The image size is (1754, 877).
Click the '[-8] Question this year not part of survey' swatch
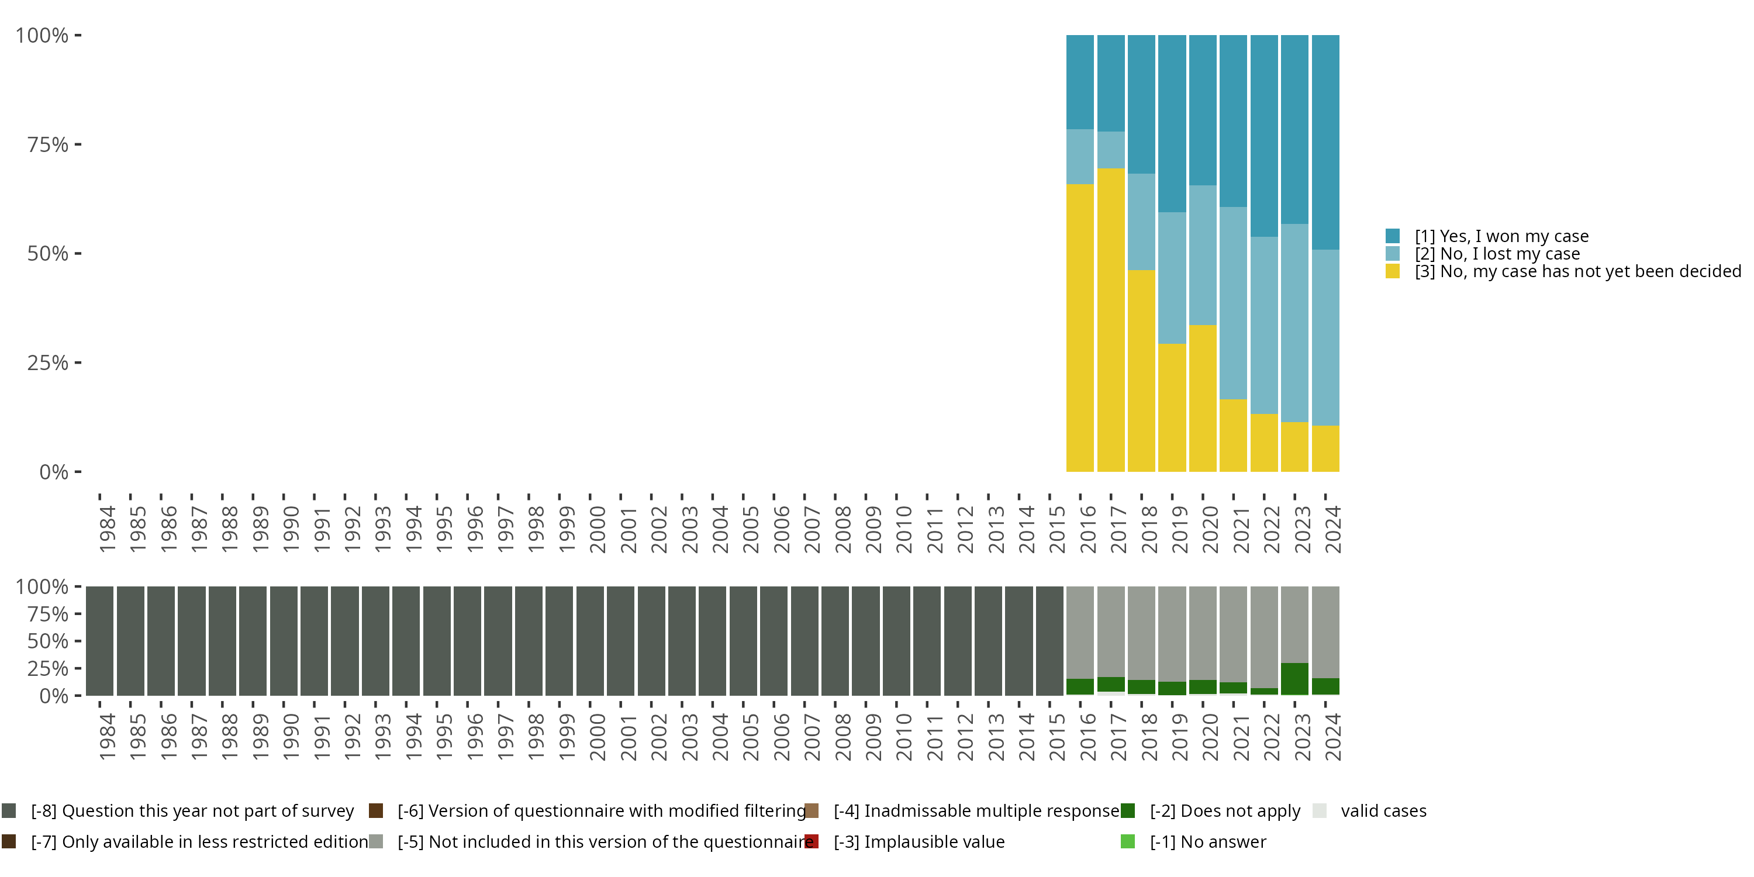pyautogui.click(x=9, y=810)
